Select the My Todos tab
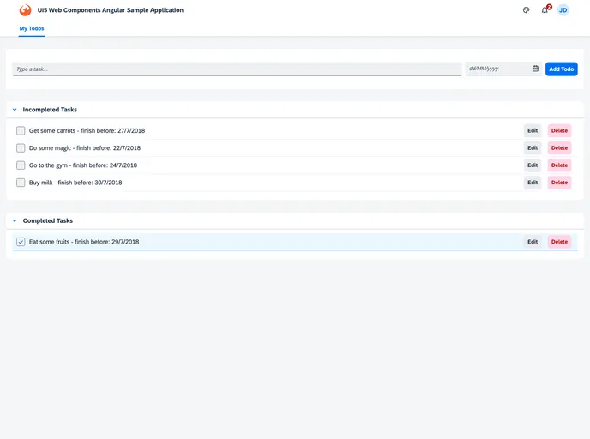This screenshot has height=439, width=590. [32, 28]
